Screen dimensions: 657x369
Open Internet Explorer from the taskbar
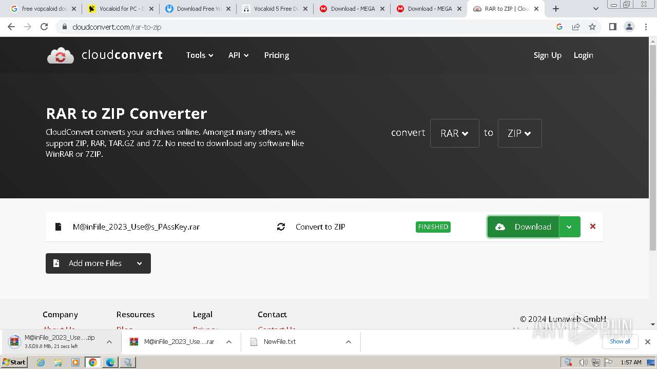41,362
